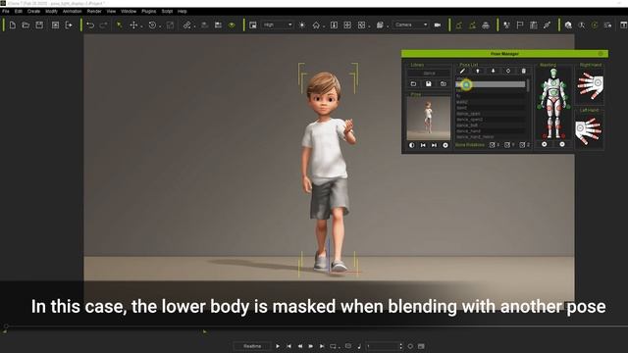The width and height of the screenshot is (628, 353).
Task: Click the Realtime mode button
Action: [252, 346]
